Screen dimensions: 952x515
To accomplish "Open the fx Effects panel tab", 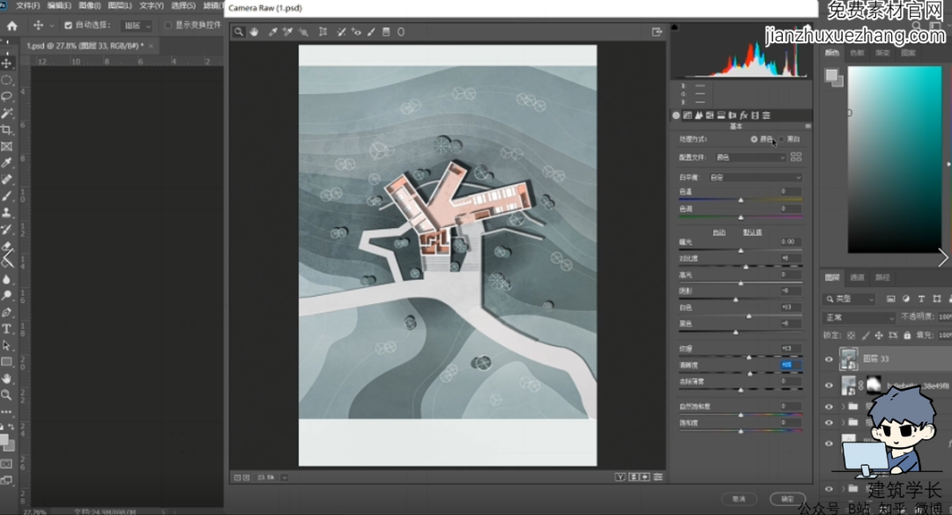I will coord(743,115).
